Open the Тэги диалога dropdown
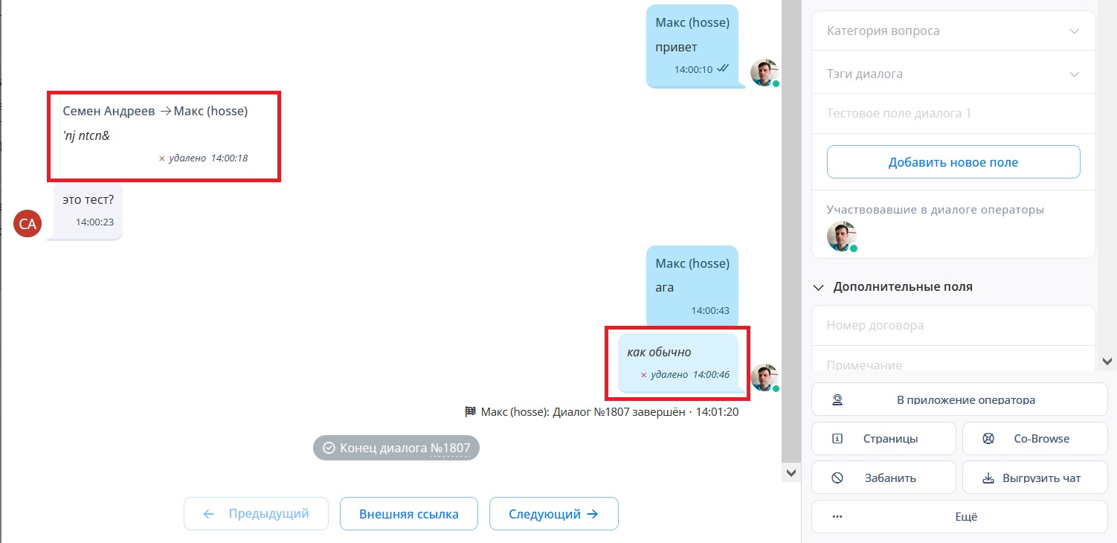The width and height of the screenshot is (1117, 543). tap(953, 74)
